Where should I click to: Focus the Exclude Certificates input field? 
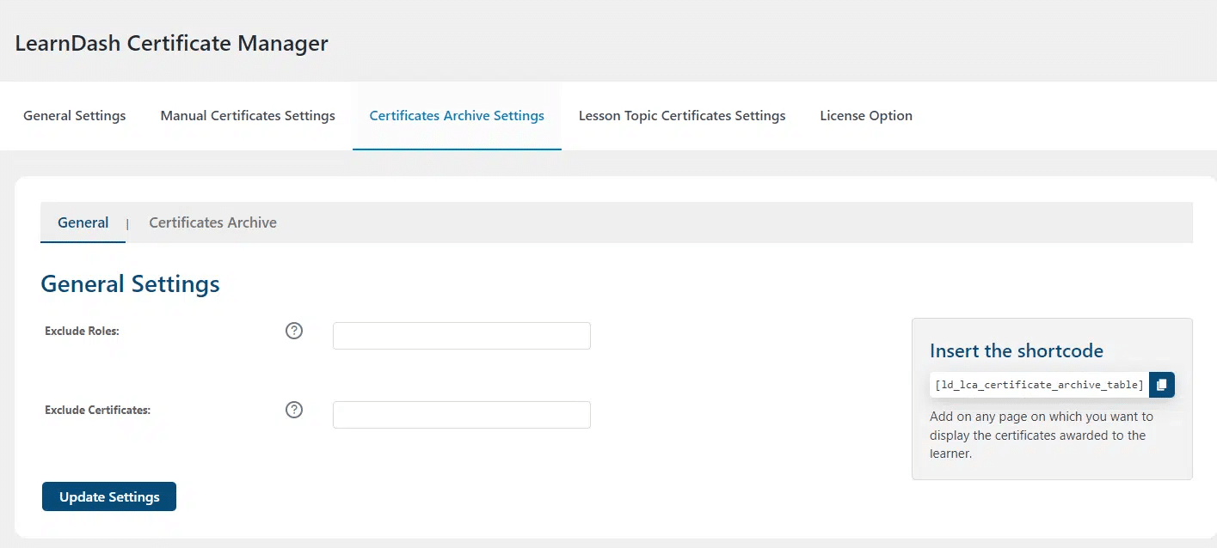click(x=462, y=415)
